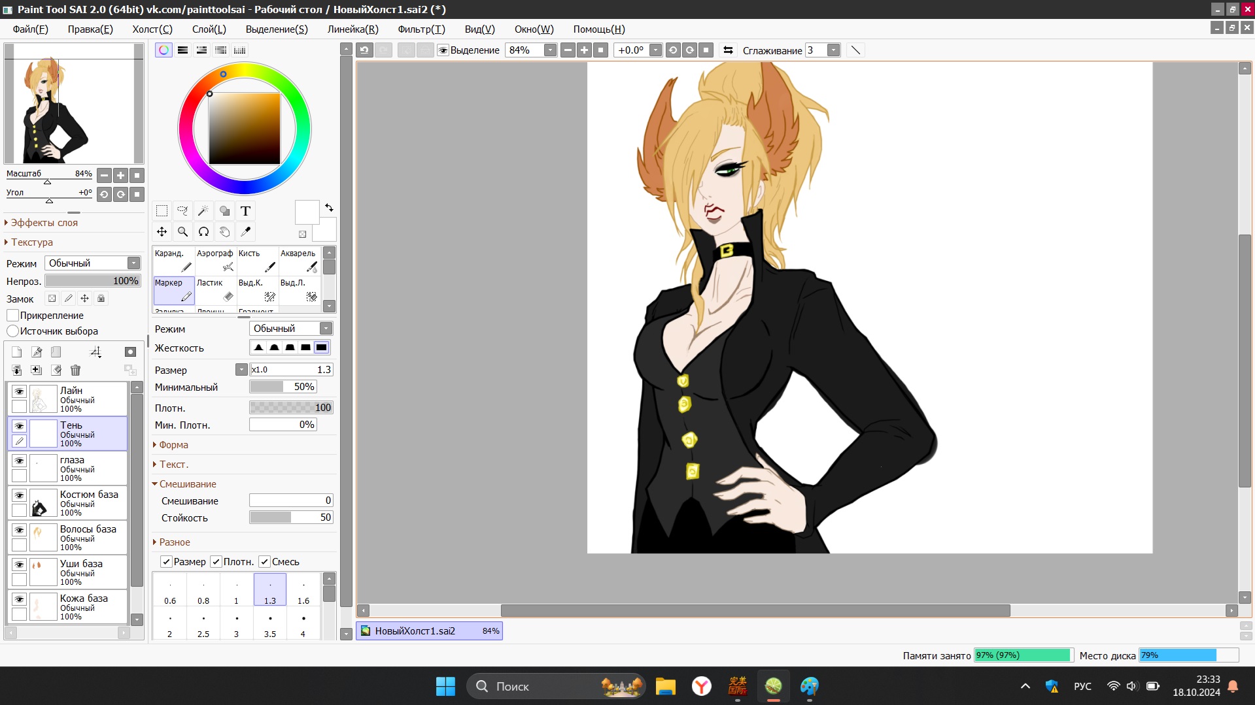
Task: Select brush size preset 2.5
Action: [x=203, y=625]
